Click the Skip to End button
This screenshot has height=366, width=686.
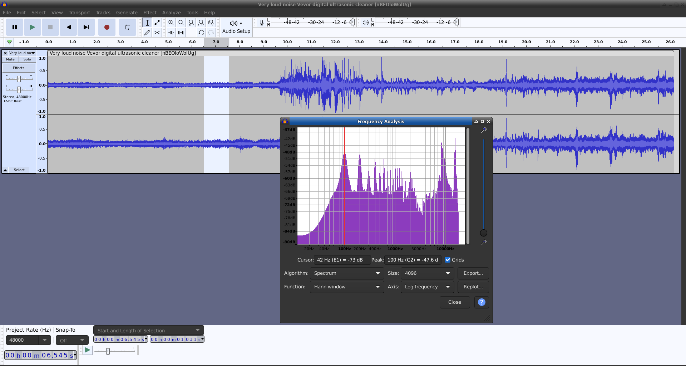coord(86,27)
